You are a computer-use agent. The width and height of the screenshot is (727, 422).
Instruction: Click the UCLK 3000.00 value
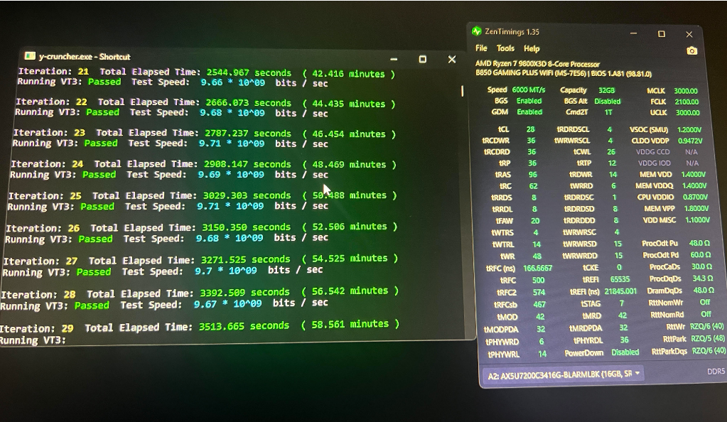687,113
